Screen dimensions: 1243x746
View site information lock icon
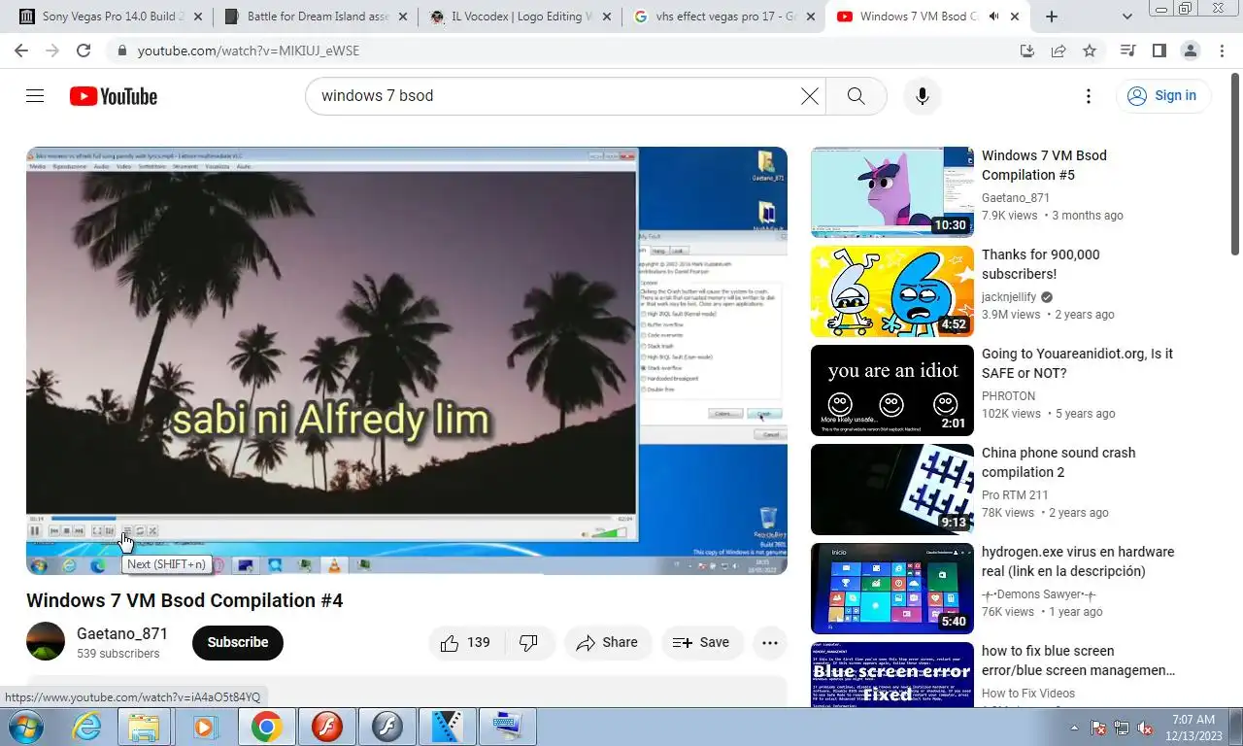[122, 51]
